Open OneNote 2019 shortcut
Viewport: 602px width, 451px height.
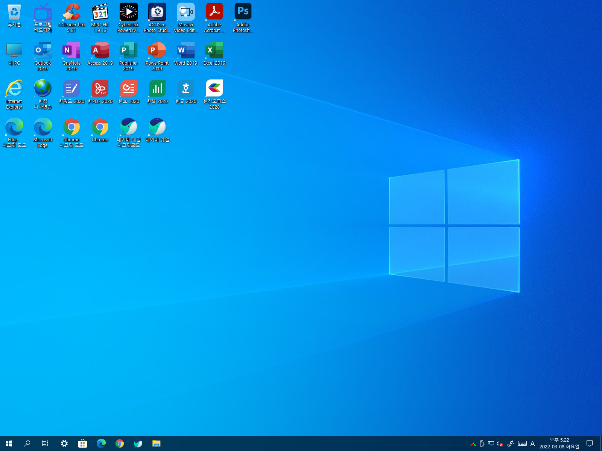pyautogui.click(x=71, y=56)
